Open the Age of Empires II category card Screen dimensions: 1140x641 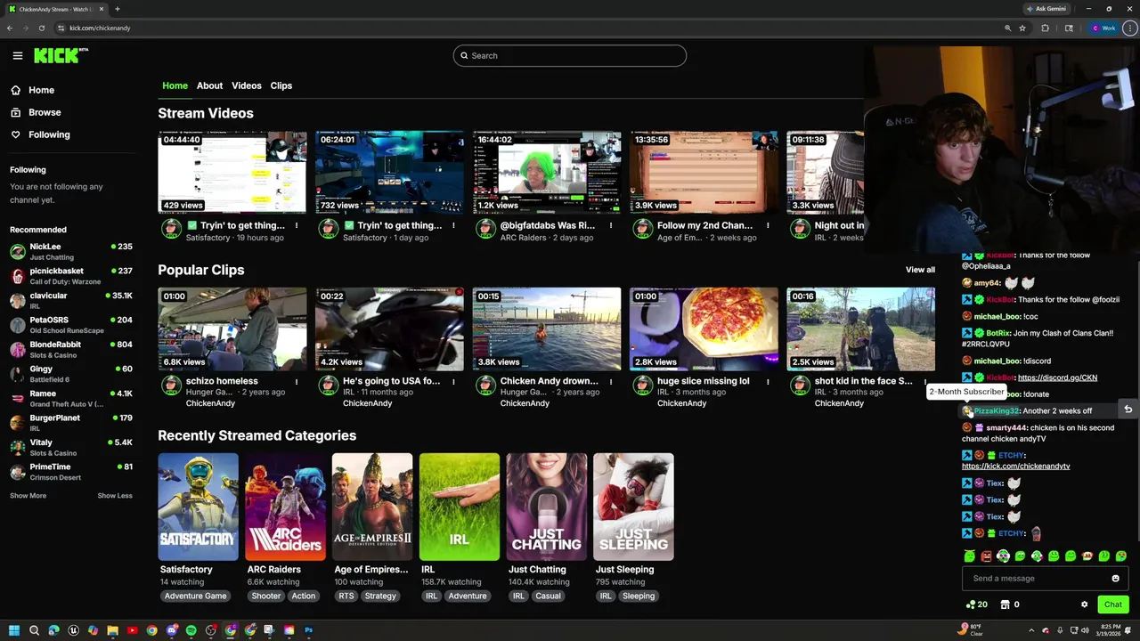coord(372,507)
